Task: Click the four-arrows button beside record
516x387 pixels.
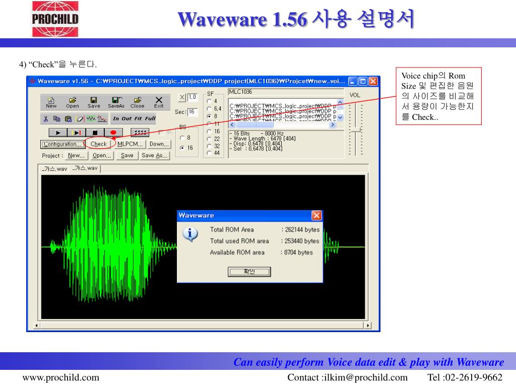Action: 140,133
